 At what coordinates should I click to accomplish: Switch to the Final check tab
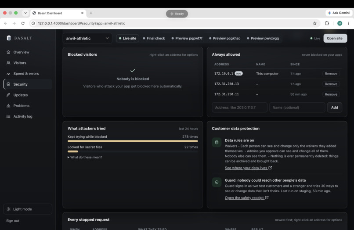point(154,38)
